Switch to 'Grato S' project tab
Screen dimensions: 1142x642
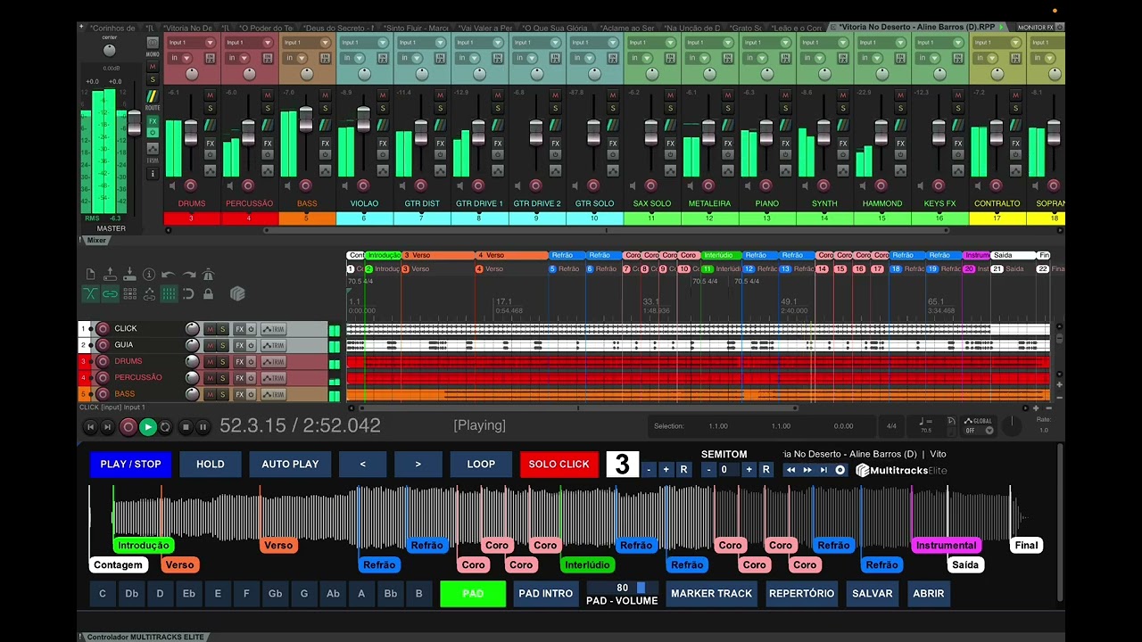[x=744, y=28]
